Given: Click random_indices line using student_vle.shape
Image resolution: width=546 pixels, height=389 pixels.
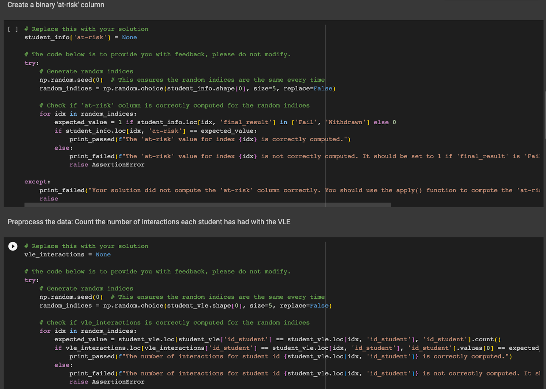Looking at the screenshot, I should (x=185, y=306).
